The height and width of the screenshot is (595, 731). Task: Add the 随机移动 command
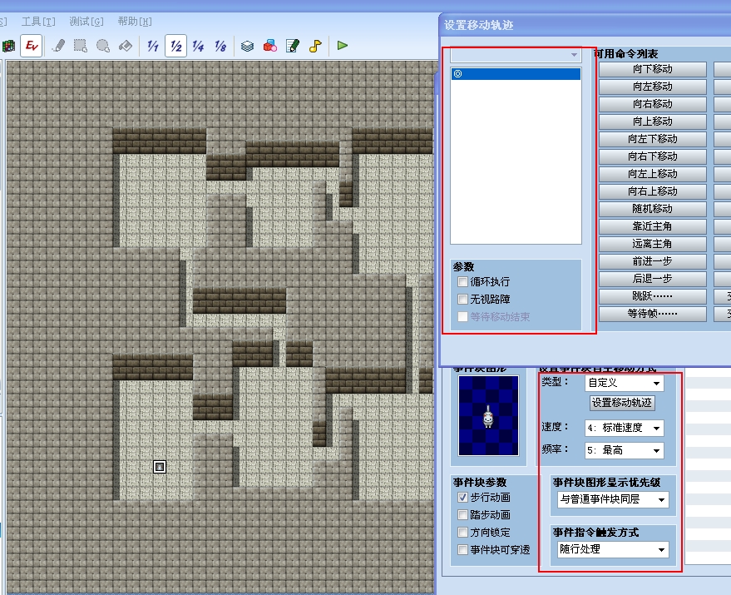652,209
